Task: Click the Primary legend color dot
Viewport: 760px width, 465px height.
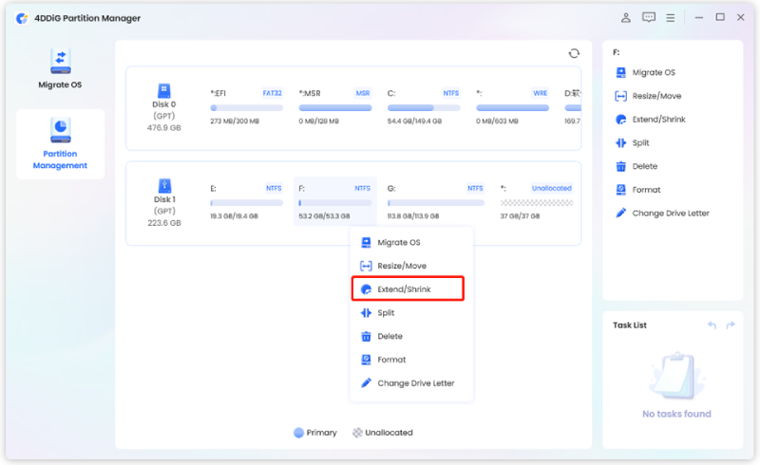Action: coord(298,433)
